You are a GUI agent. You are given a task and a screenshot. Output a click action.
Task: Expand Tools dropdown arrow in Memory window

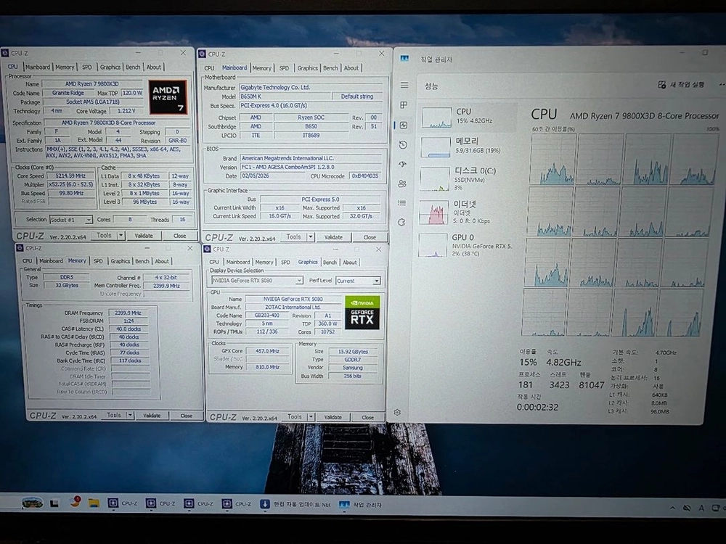point(130,415)
